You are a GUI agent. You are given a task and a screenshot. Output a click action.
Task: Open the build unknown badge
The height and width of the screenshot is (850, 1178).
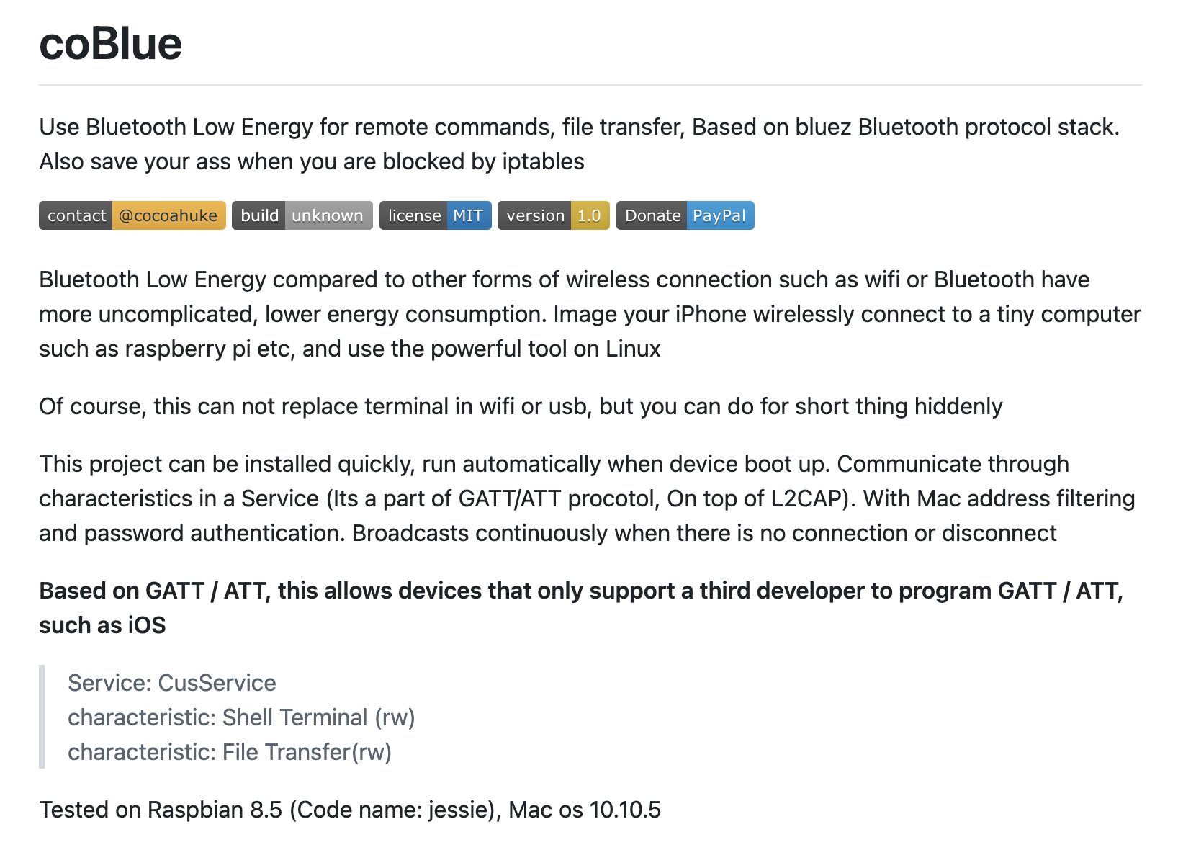(x=302, y=215)
